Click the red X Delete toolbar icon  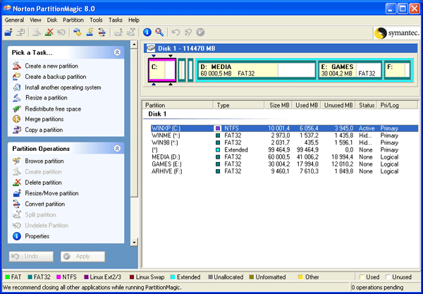pyautogui.click(x=49, y=32)
